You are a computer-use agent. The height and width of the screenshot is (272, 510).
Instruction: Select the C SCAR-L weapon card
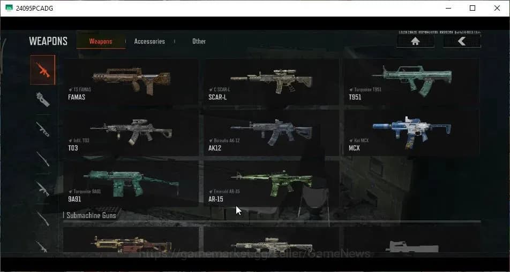pyautogui.click(x=271, y=82)
